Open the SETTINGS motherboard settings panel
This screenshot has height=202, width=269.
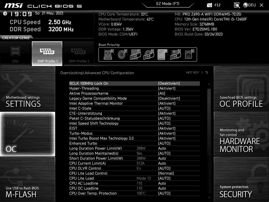(x=27, y=89)
